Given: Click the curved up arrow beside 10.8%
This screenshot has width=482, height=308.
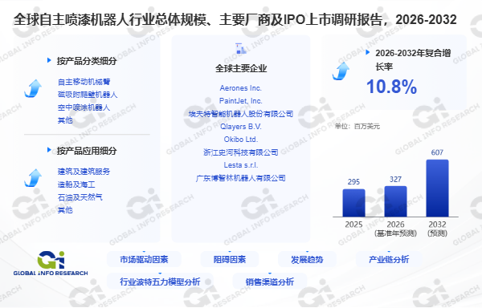Looking at the screenshot, I should [341, 71].
